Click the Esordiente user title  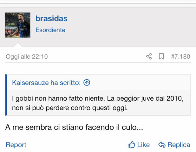pos(50,30)
